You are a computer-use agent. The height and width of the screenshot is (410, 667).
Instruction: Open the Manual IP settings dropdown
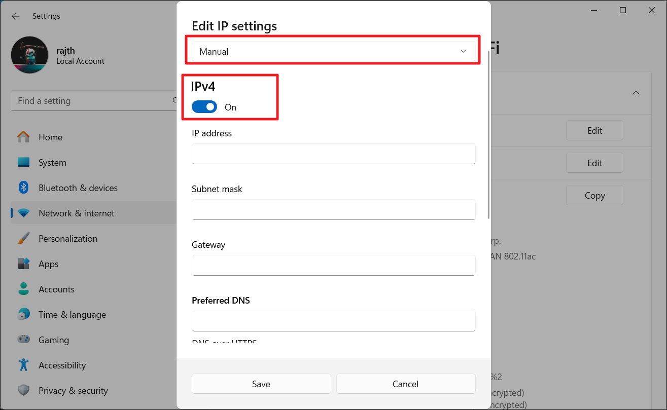click(x=333, y=51)
